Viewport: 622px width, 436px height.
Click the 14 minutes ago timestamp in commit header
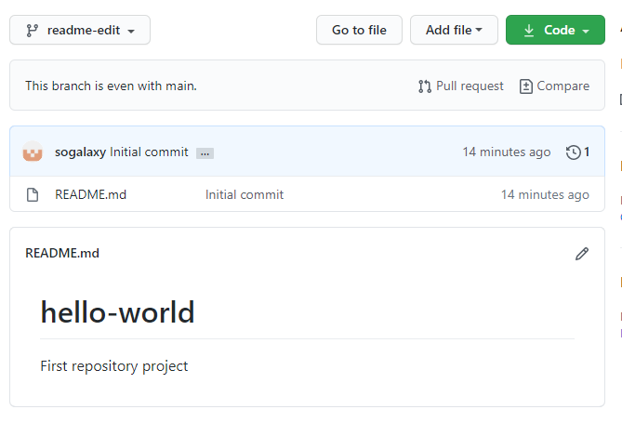coord(507,152)
